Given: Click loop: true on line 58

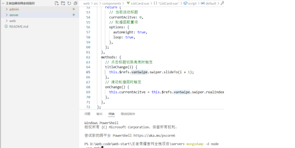Looking at the screenshot, I should (x=124, y=37).
